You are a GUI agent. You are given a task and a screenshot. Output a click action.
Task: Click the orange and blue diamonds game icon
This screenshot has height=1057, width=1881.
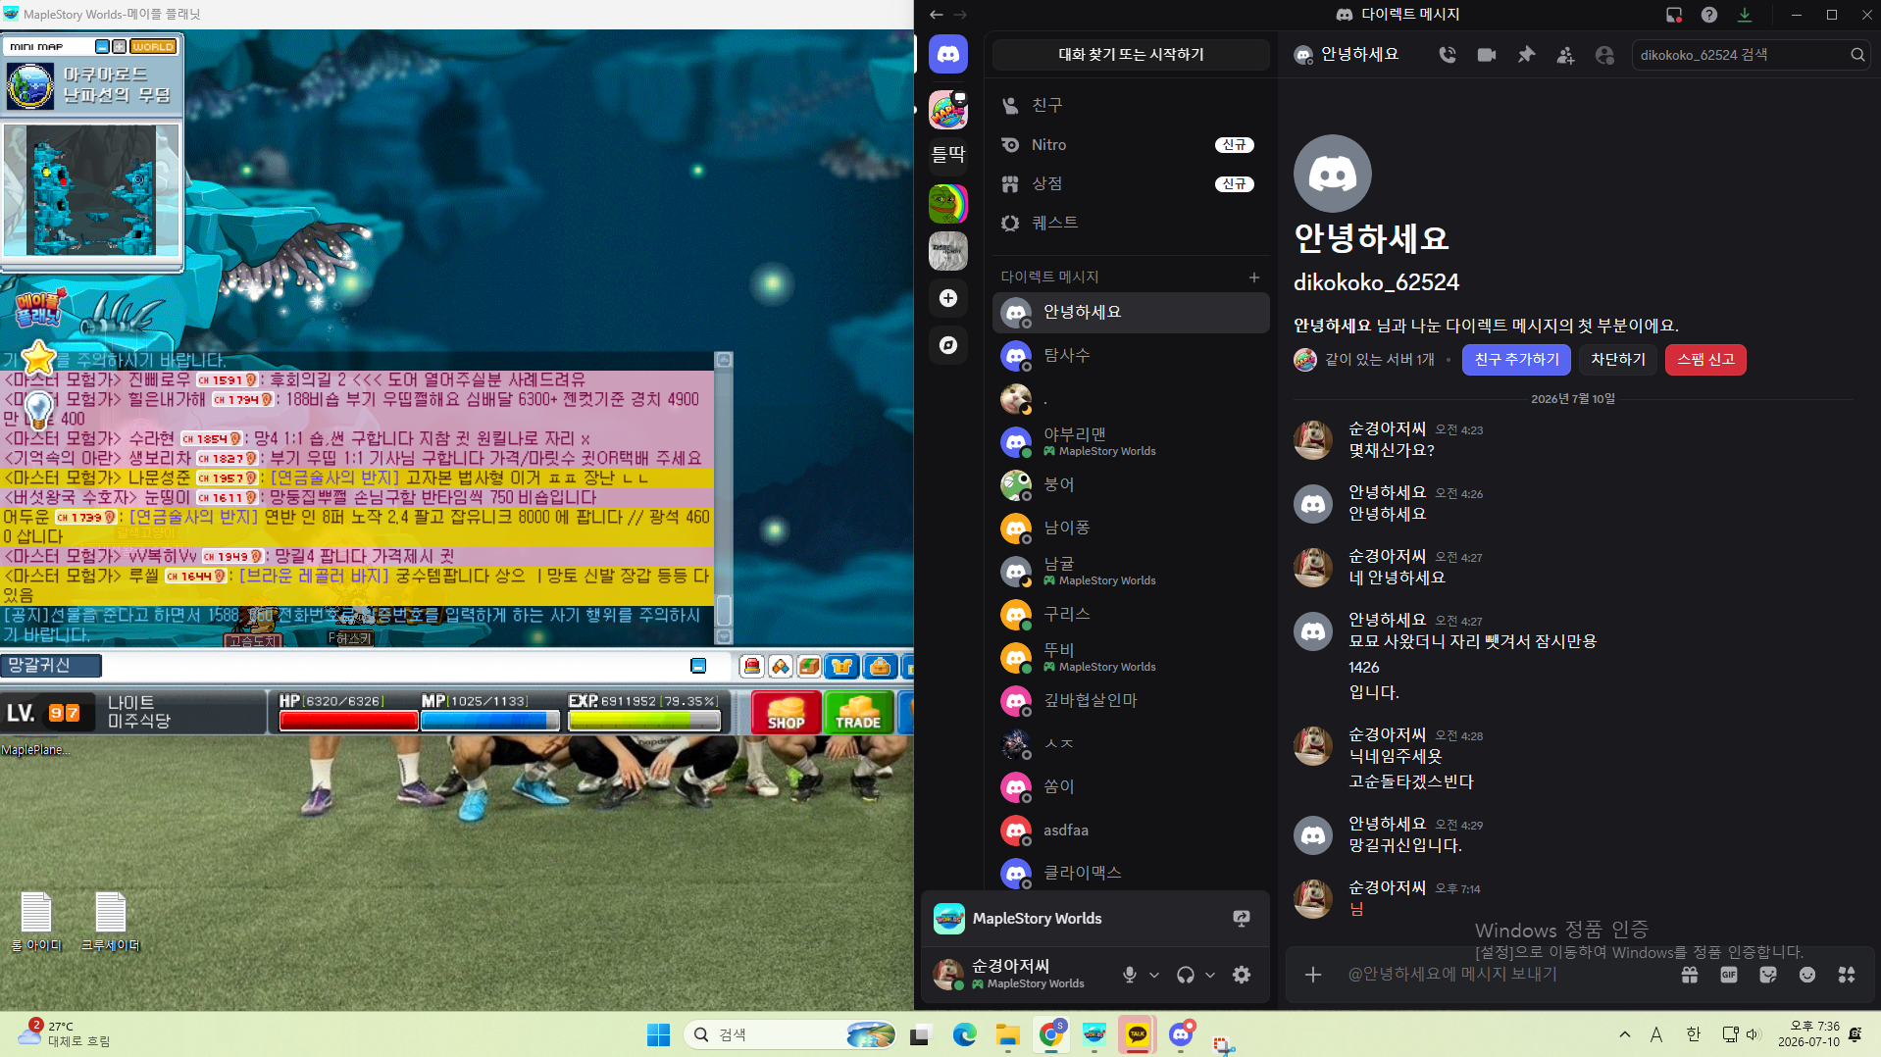click(781, 667)
